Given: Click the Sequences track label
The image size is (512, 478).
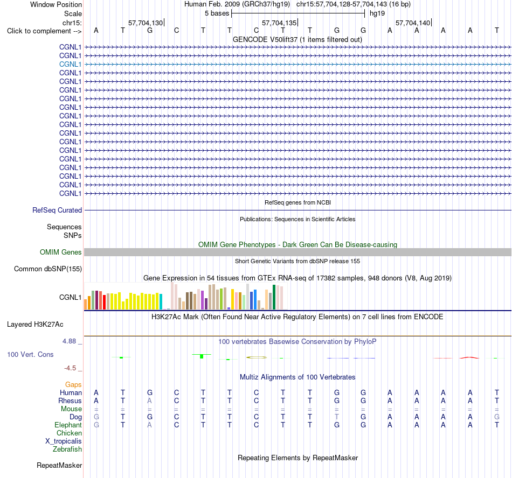Looking at the screenshot, I should [64, 227].
